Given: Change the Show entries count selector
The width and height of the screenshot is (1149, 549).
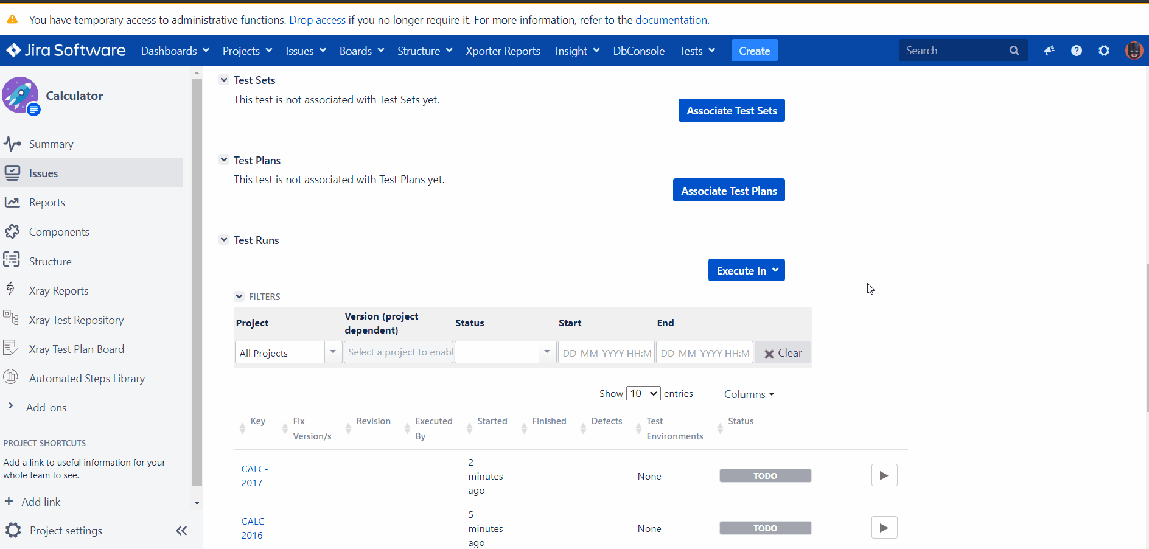Looking at the screenshot, I should pyautogui.click(x=643, y=394).
